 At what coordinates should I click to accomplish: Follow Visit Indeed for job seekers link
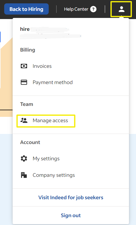coord(71,198)
